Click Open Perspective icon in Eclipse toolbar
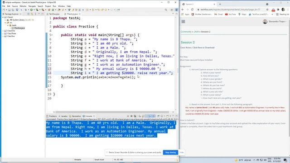Screen dimensions: 290x163 [x=172, y=10]
